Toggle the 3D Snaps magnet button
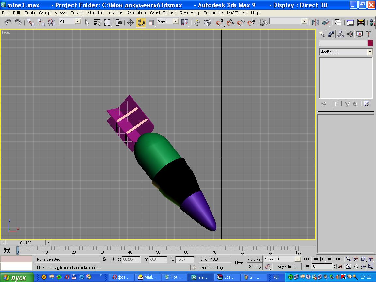376x282 pixels. pos(220,23)
